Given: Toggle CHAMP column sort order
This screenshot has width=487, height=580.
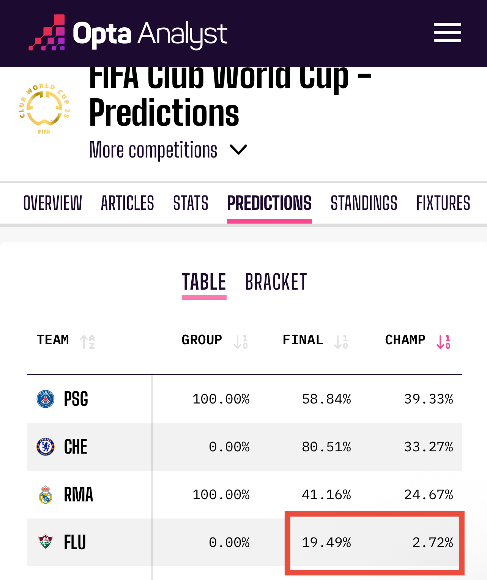Looking at the screenshot, I should (444, 342).
